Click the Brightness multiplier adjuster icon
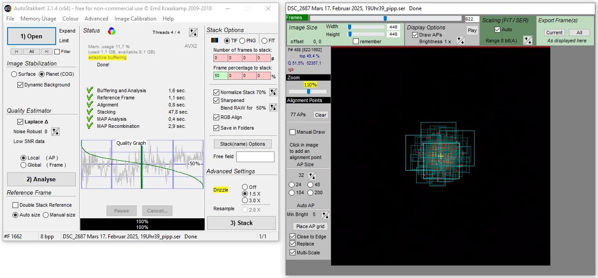Viewport: 598px width, 278px height. click(x=461, y=41)
